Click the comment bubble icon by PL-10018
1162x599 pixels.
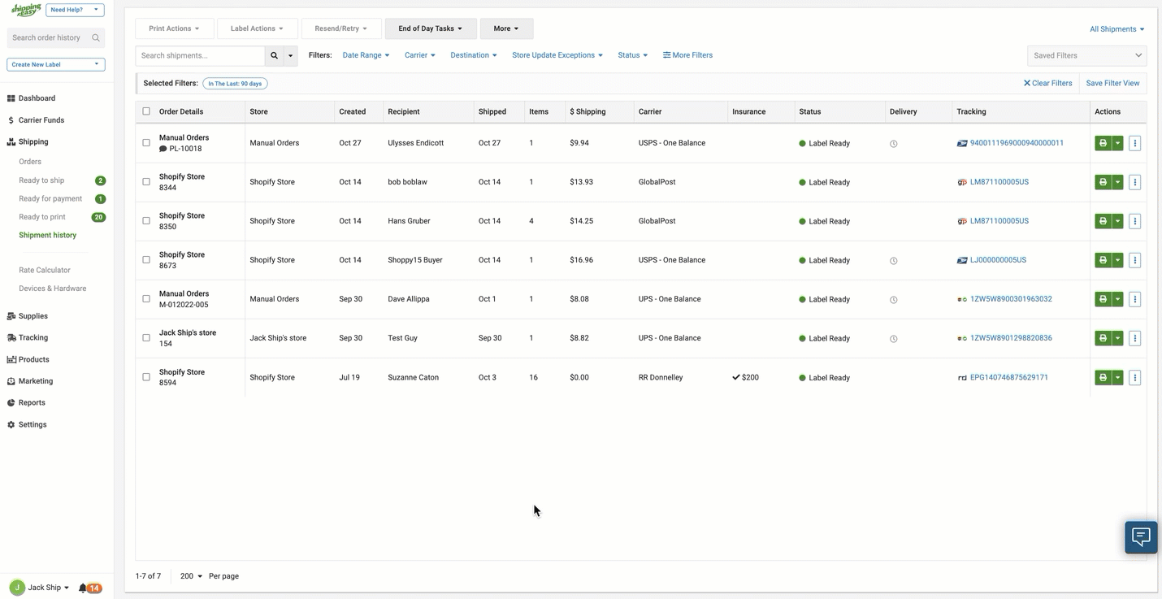163,149
